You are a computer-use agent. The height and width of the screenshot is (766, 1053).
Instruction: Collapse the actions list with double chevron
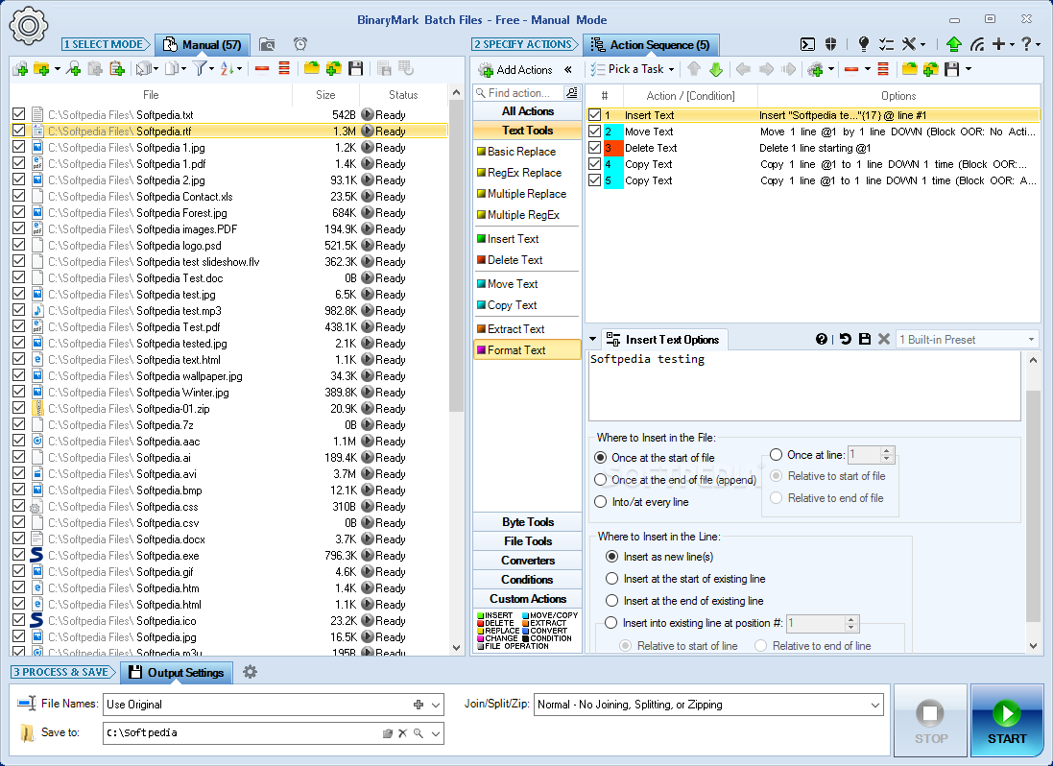[568, 70]
